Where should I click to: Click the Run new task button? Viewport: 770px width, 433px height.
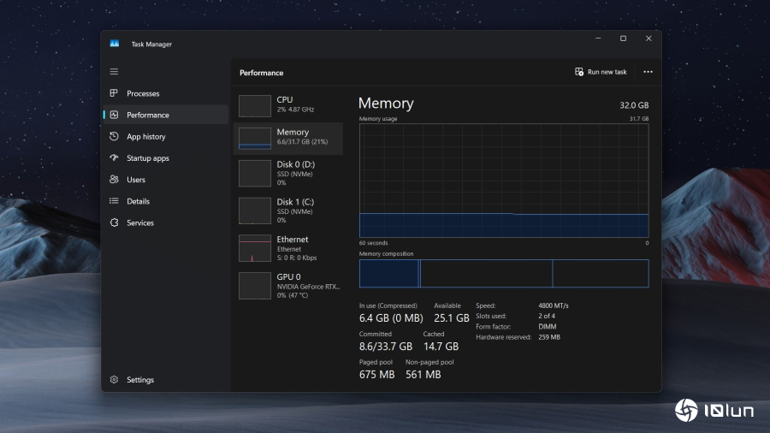point(601,73)
